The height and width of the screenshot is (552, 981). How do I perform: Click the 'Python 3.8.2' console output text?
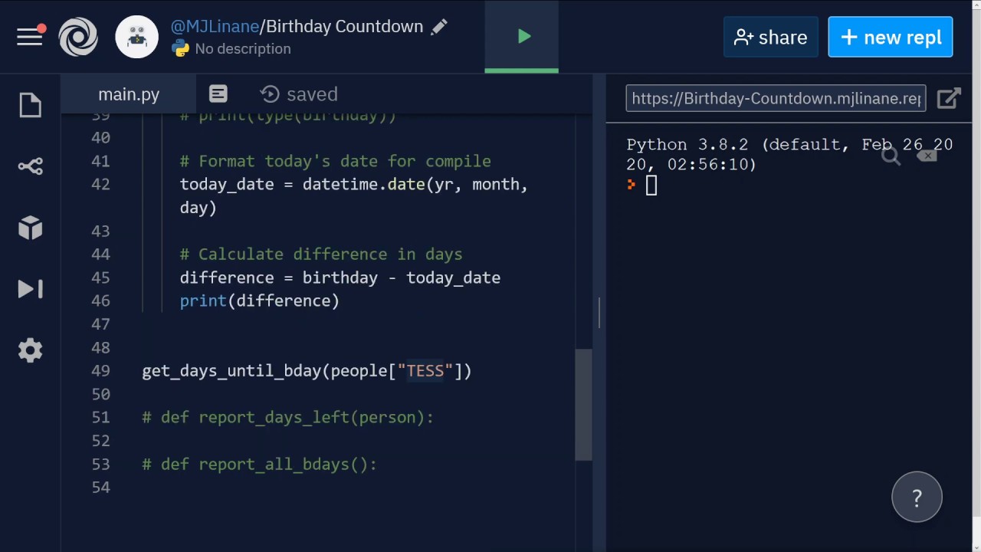point(687,145)
